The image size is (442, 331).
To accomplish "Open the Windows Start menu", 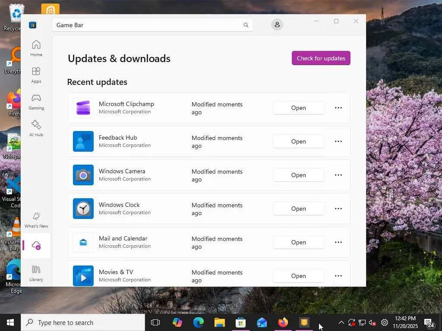I will coord(10,322).
